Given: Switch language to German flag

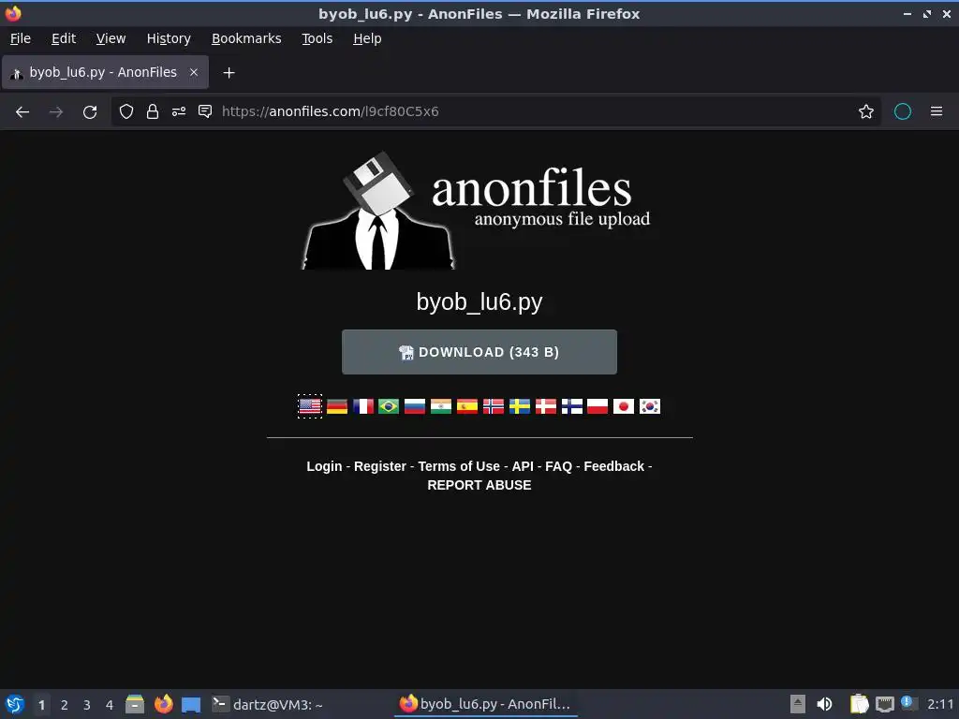Looking at the screenshot, I should pos(337,406).
